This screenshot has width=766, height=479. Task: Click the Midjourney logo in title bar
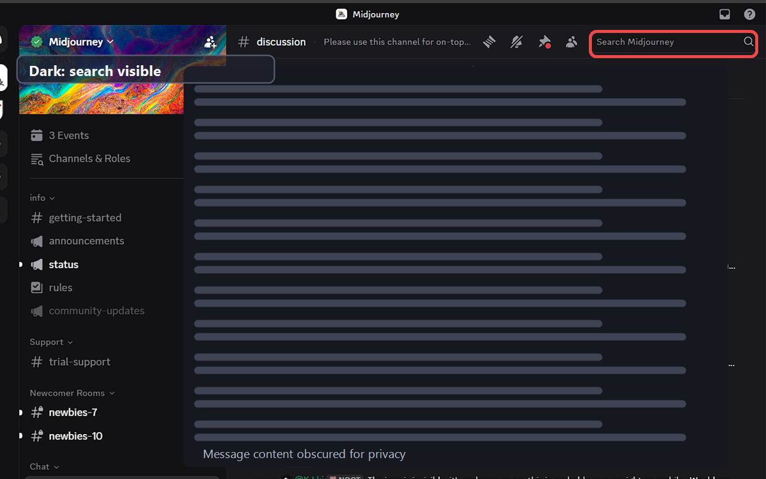click(x=341, y=14)
